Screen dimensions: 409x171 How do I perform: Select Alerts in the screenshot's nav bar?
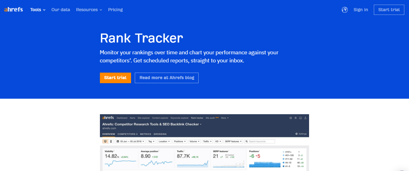(x=132, y=118)
